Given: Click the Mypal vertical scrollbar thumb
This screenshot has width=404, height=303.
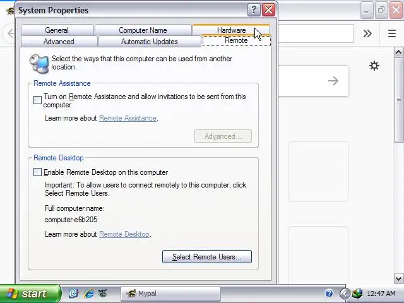Looking at the screenshot, I should [398, 100].
